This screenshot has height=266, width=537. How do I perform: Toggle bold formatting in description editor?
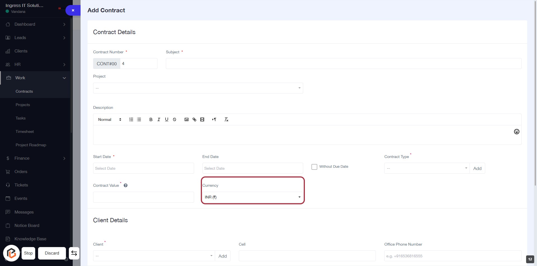pyautogui.click(x=151, y=119)
